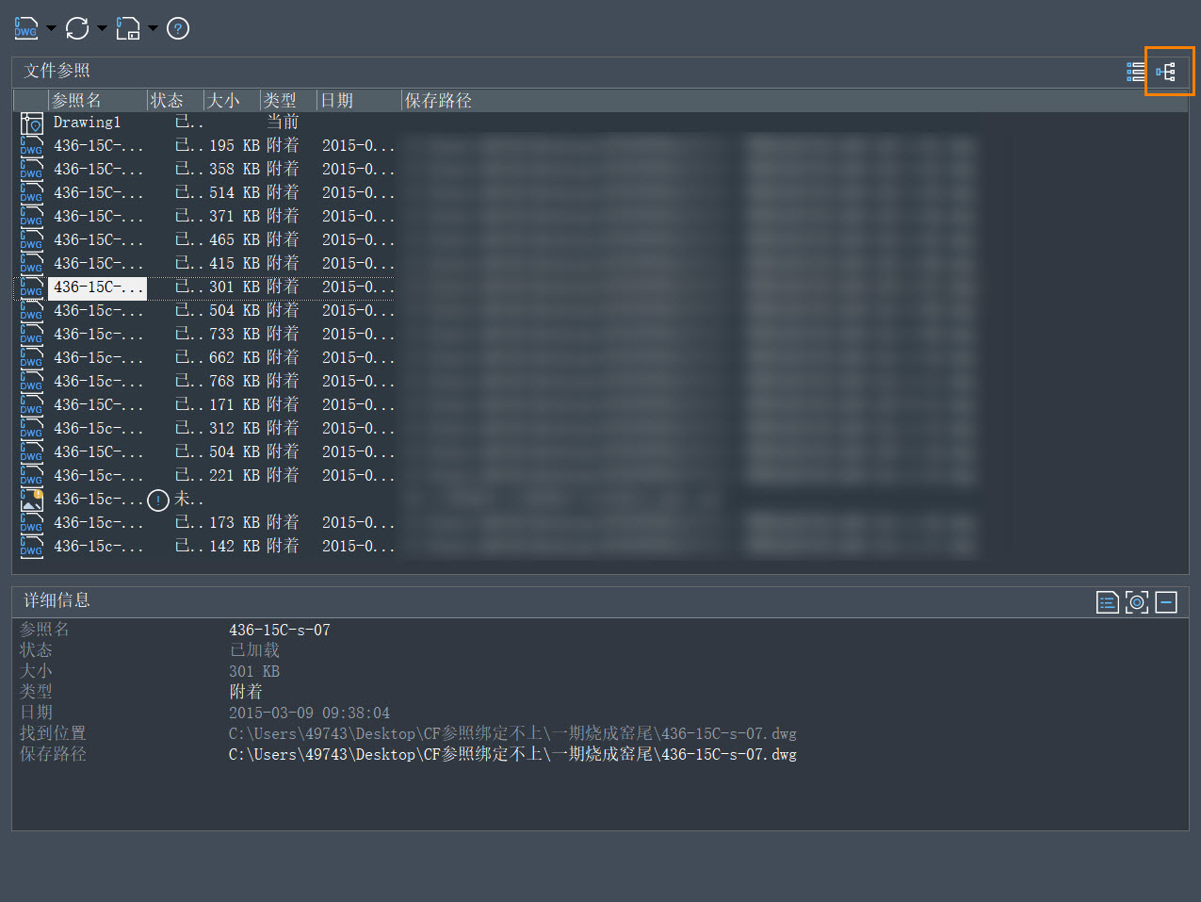
Task: Click the 附着 type value in details
Action: (246, 692)
